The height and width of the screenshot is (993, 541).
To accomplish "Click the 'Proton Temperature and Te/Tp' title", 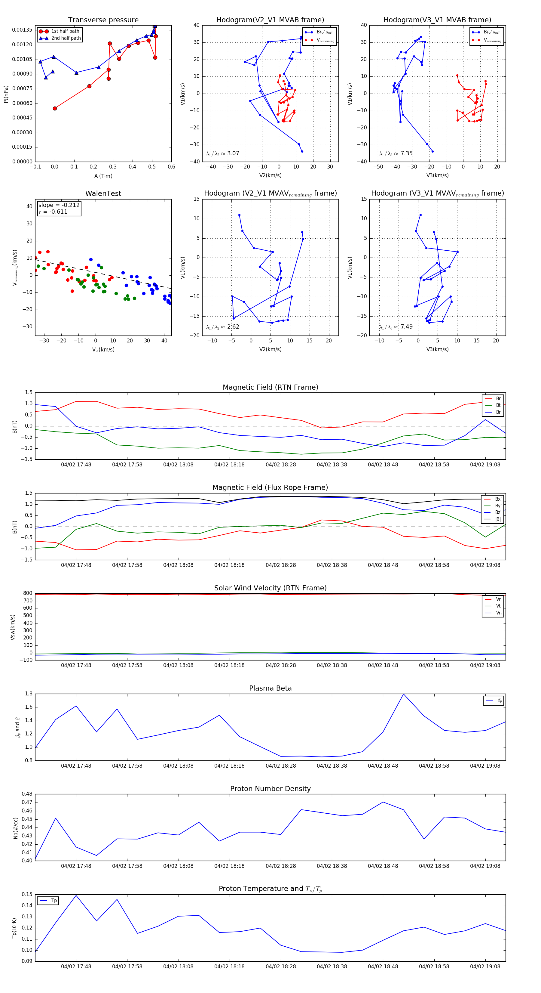I will click(x=270, y=889).
